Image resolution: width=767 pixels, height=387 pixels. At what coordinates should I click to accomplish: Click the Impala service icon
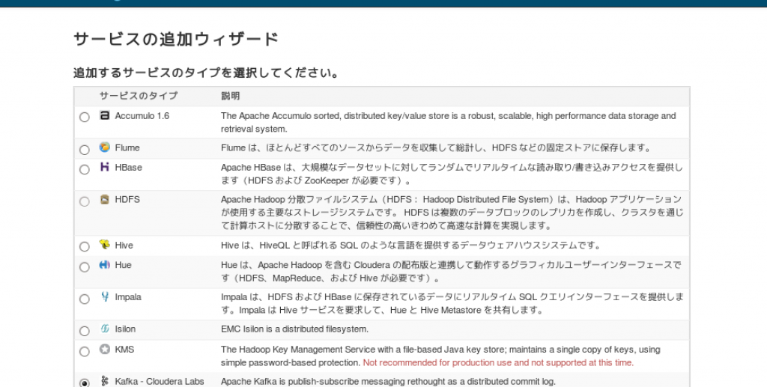(x=104, y=296)
